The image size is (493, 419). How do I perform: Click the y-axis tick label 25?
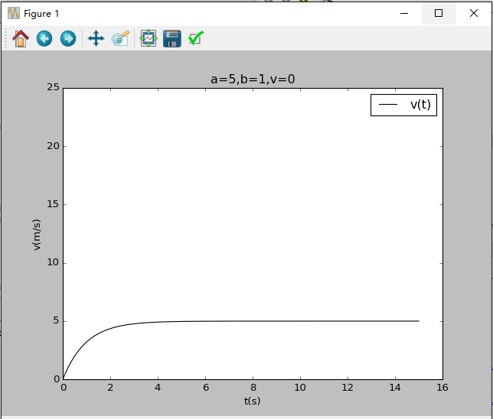(x=53, y=87)
